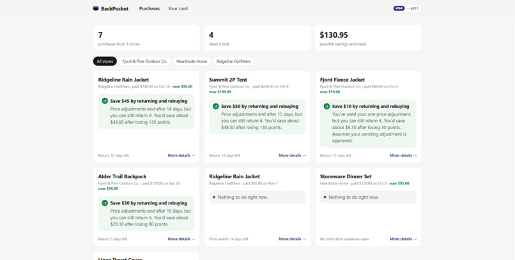Click Save $30 by returning and rebuying
The height and width of the screenshot is (260, 515).
[x=149, y=203]
